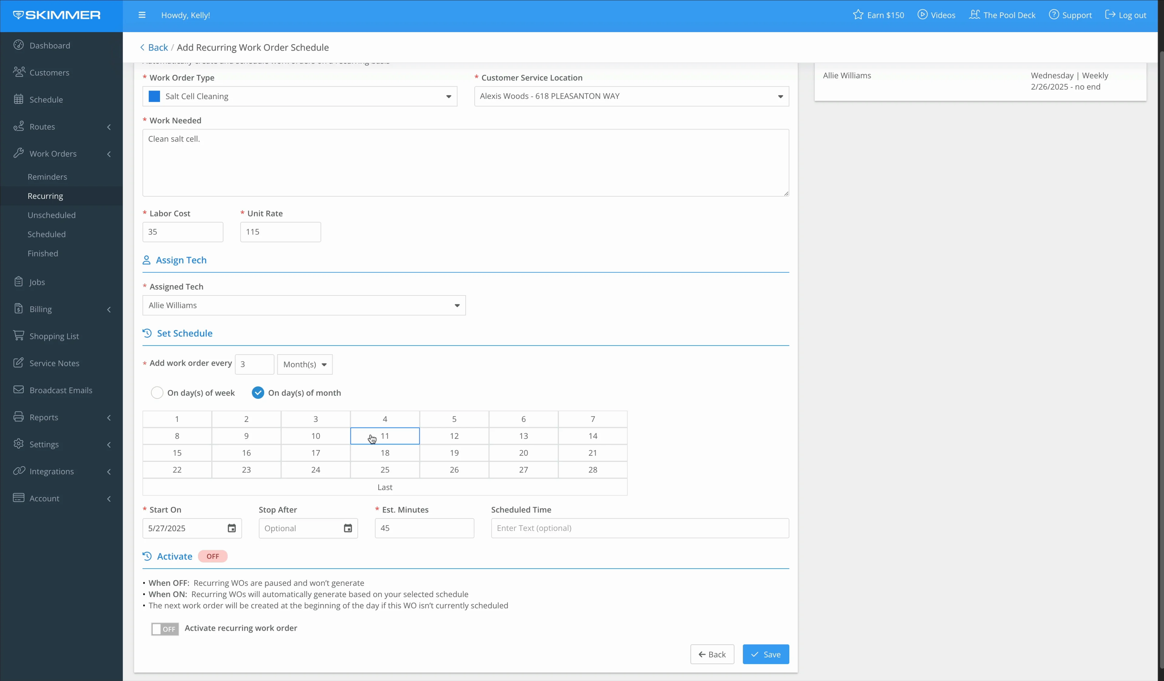Click the Skimmer logo
This screenshot has width=1164, height=681.
[x=57, y=15]
